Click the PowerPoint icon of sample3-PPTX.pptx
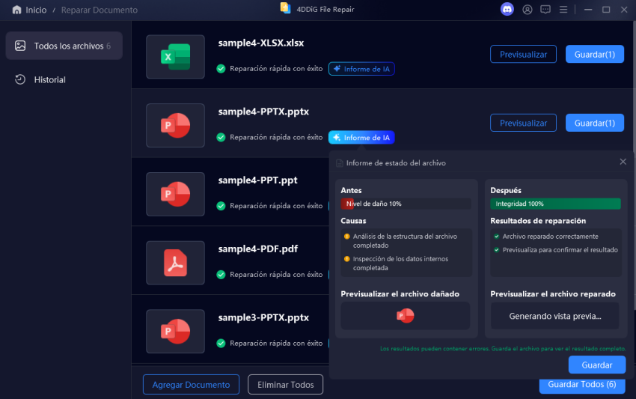636x399 pixels. [175, 331]
